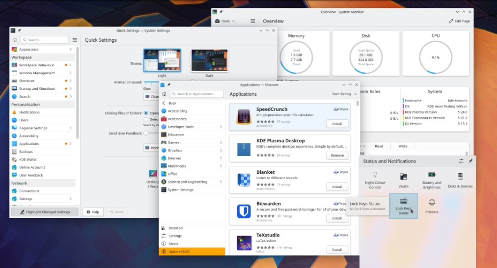The height and width of the screenshot is (268, 497).
Task: Choose the second 'Clicking files or folders' radio button
Action: click(146, 119)
